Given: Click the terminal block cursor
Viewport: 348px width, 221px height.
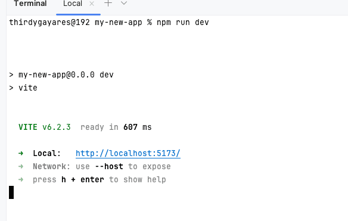Looking at the screenshot, I should [x=11, y=192].
